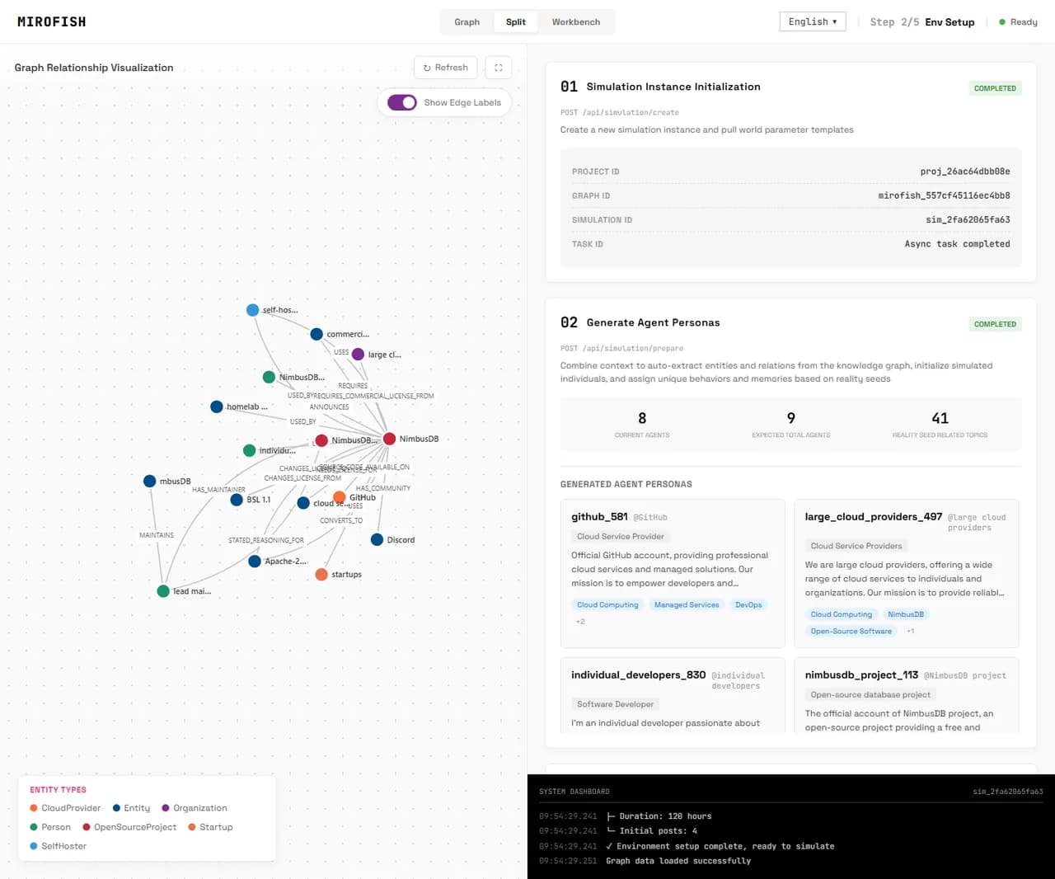Click the Open-source database project role tag
The height and width of the screenshot is (879, 1055).
(x=870, y=694)
